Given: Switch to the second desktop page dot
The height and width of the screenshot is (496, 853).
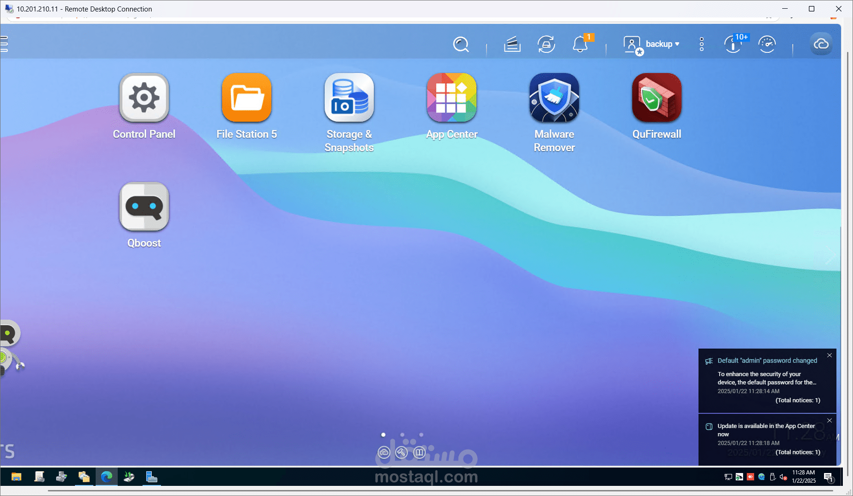Looking at the screenshot, I should coord(402,435).
